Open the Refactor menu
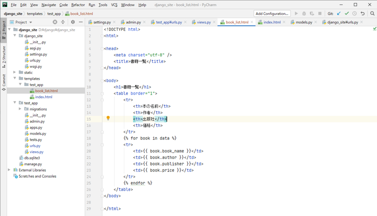Viewport: 377px width, 216px height. tap(78, 5)
